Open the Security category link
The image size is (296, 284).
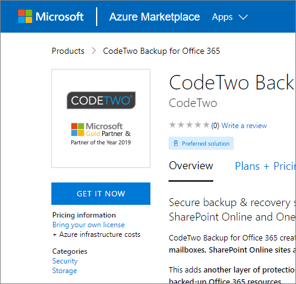pos(65,261)
